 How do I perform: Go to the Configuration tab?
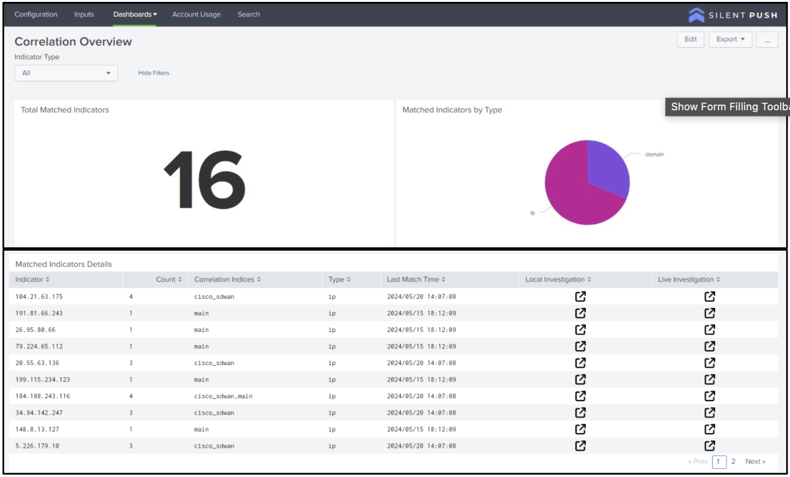pos(36,15)
